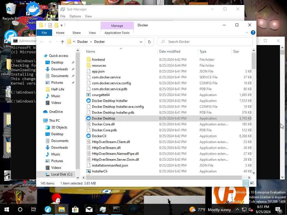
Task: Go up one folder level arrow
Action: 63,42
